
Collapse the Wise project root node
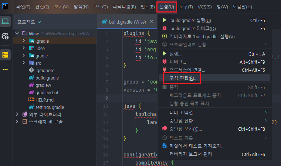point(17,33)
